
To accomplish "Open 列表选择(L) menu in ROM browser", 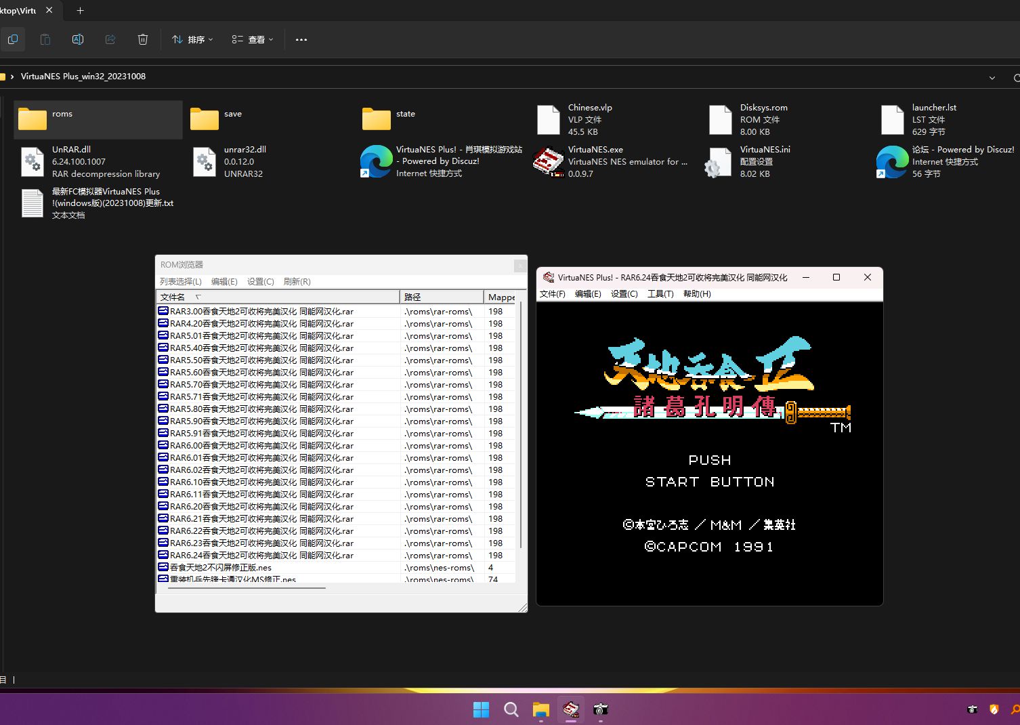I will 180,281.
